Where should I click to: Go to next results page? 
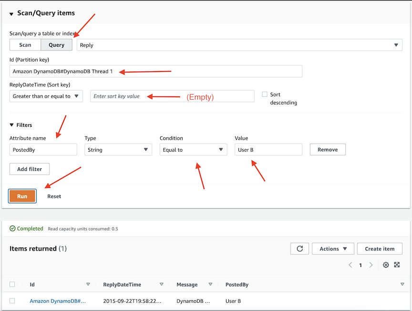371,265
